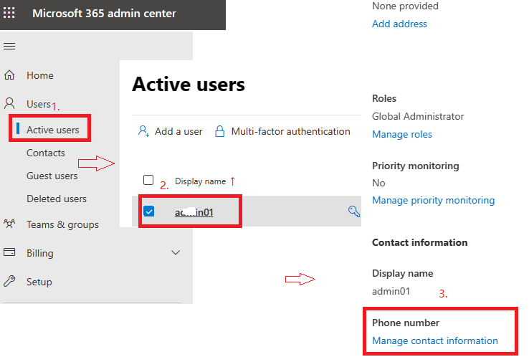This screenshot has height=362, width=529.
Task: Click Manage priority monitoring link
Action: click(433, 201)
